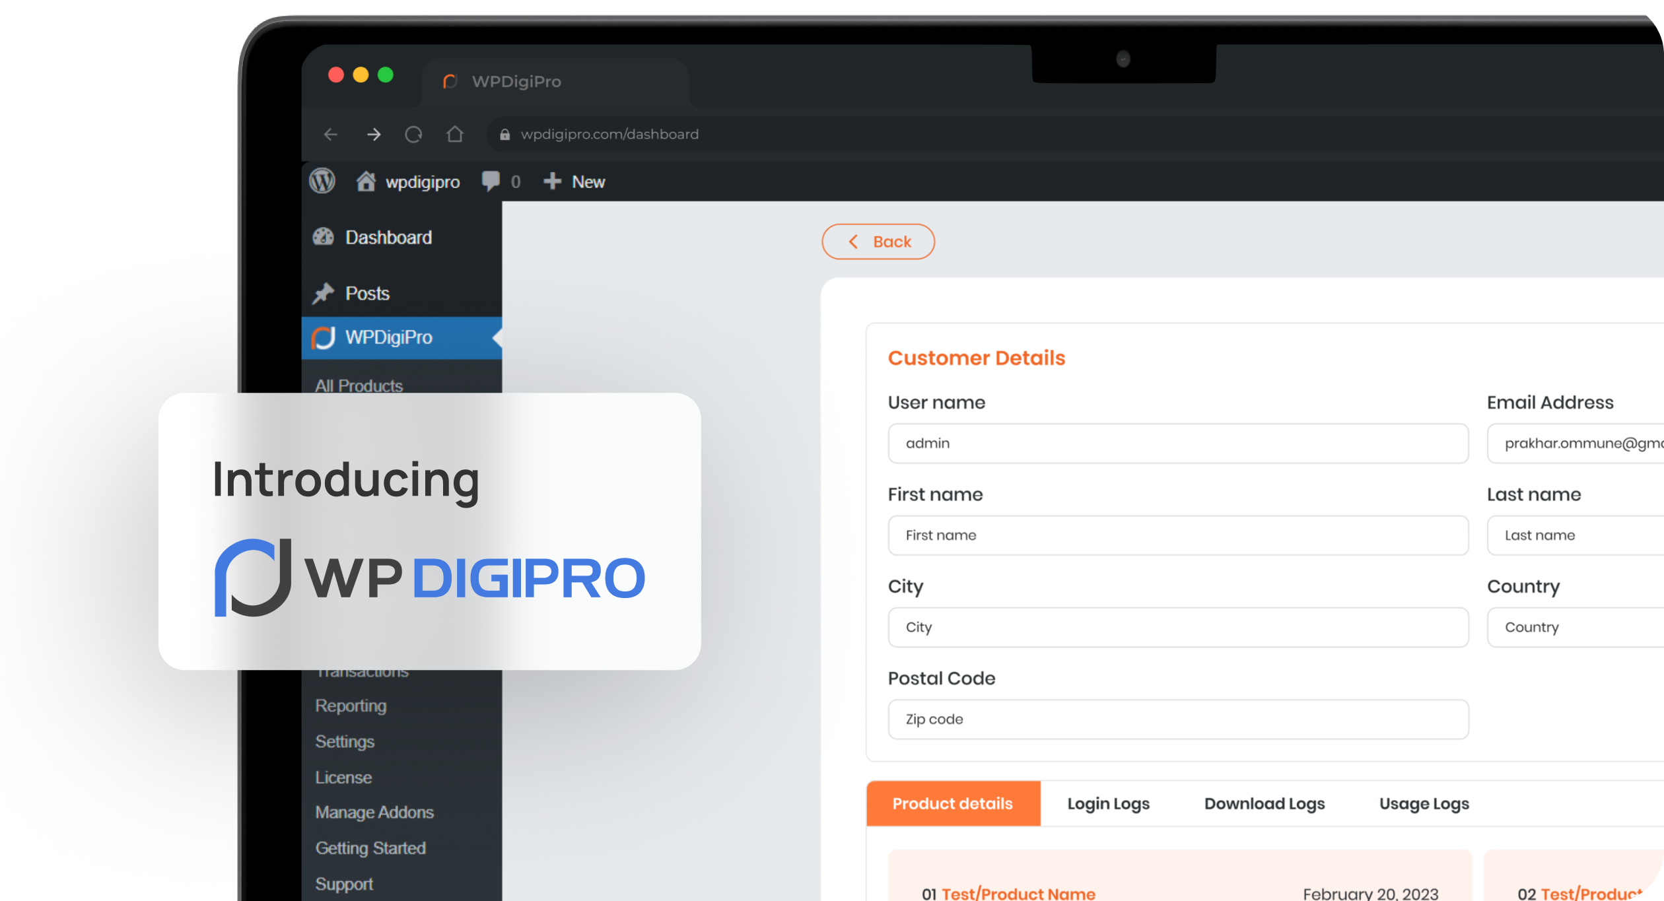Open All Products submenu item
The height and width of the screenshot is (901, 1664).
[359, 385]
